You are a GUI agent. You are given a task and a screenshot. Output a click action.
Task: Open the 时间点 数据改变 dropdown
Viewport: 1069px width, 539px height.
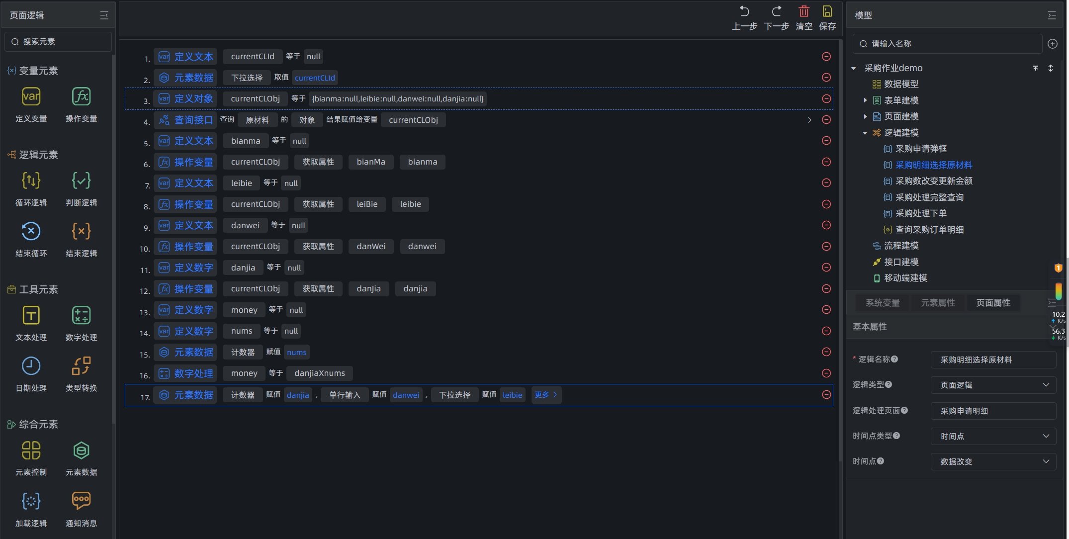click(993, 461)
